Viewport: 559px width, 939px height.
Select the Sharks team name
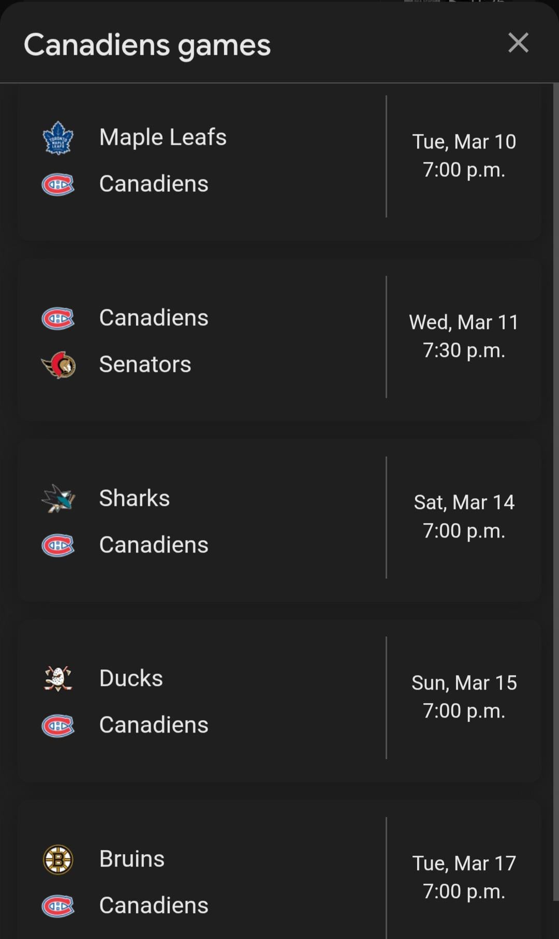pos(134,498)
